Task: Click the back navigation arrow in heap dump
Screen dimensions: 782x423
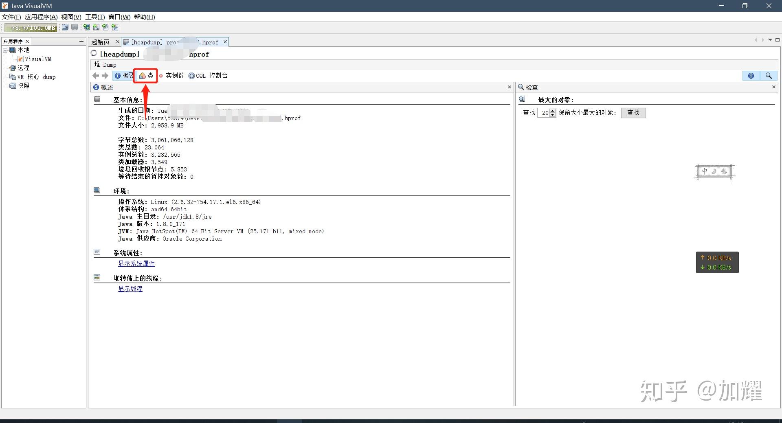Action: click(96, 76)
